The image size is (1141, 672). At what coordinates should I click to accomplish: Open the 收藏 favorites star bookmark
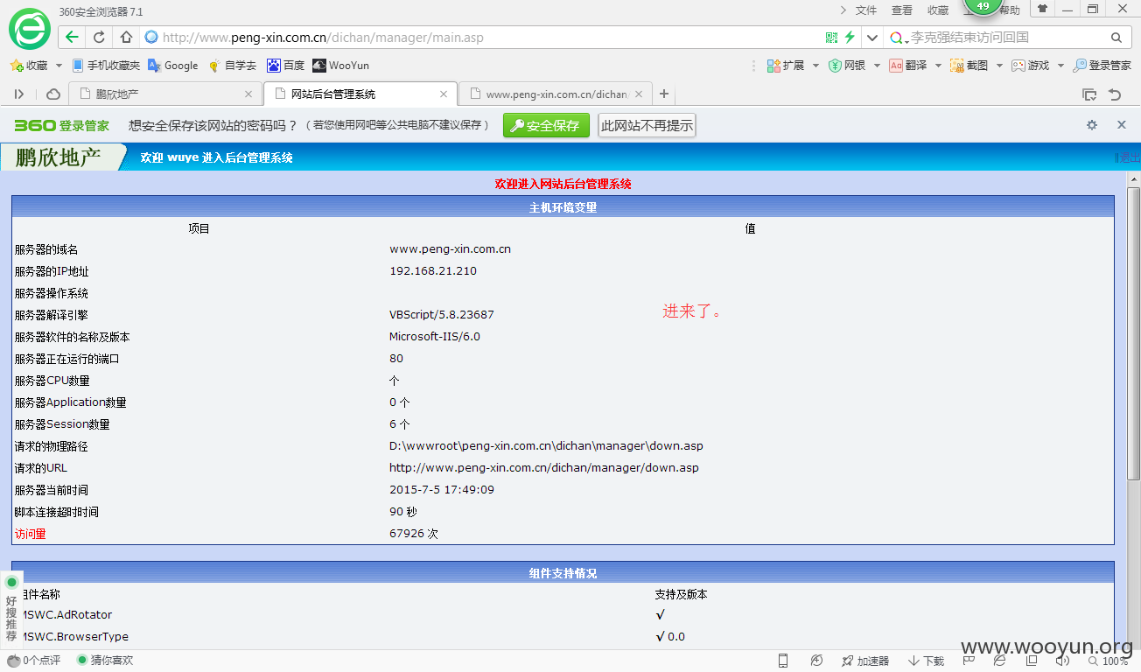[x=29, y=66]
